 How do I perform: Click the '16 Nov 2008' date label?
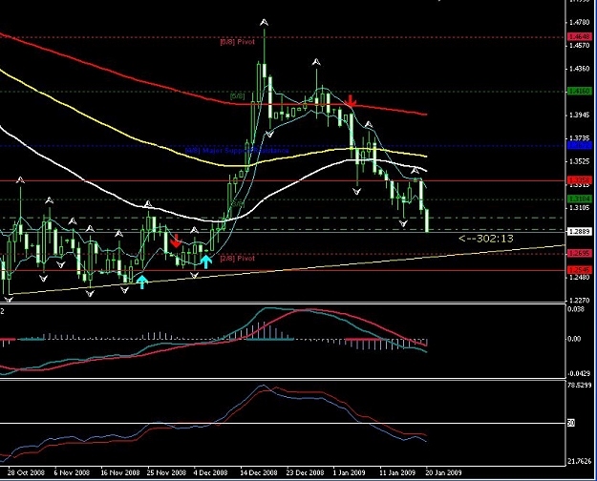click(120, 473)
